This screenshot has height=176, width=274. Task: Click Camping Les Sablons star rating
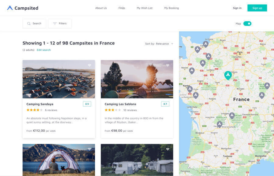point(113,110)
